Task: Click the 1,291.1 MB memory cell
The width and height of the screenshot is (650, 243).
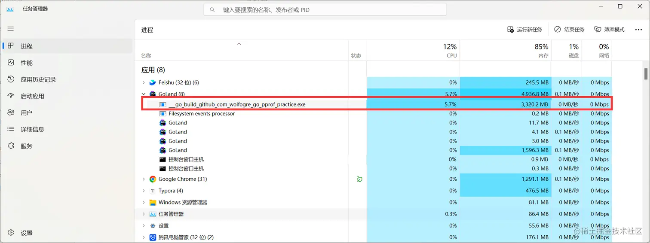Action: (506, 179)
